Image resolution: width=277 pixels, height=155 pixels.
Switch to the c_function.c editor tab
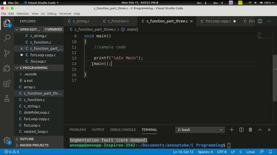tap(118, 21)
